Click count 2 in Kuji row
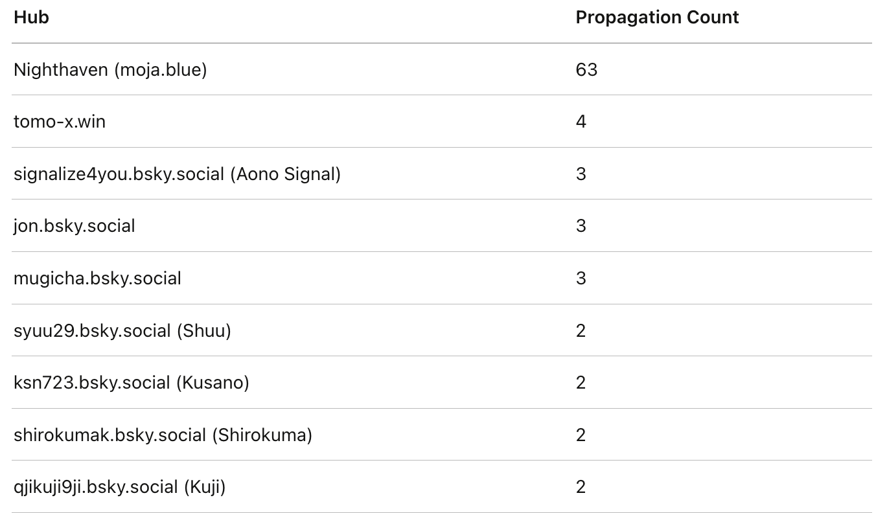This screenshot has height=513, width=876. tap(581, 486)
